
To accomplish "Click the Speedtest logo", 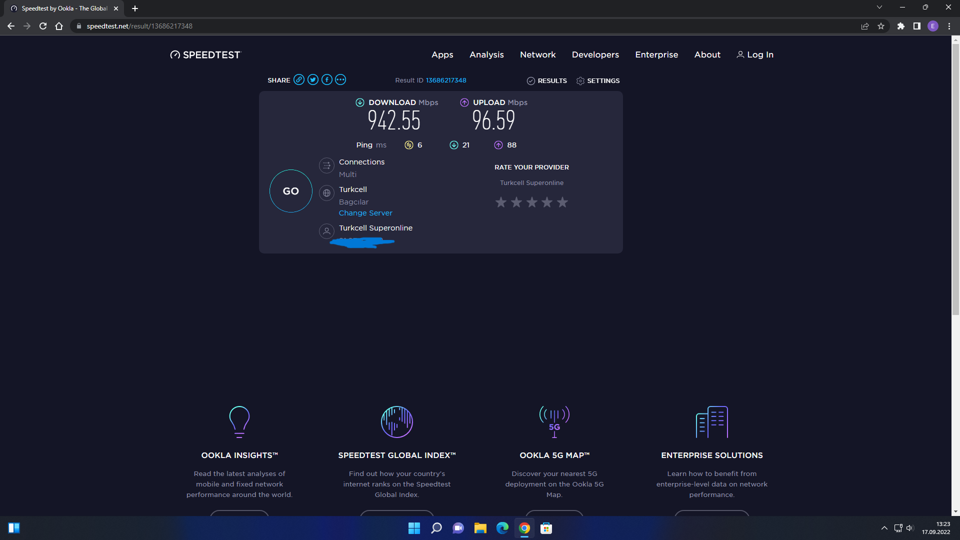I will point(205,55).
